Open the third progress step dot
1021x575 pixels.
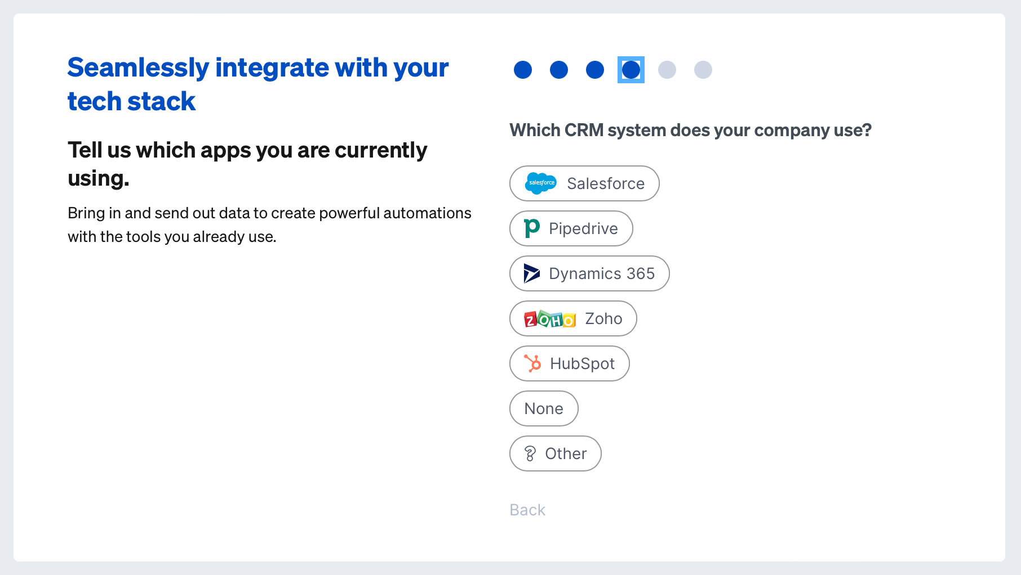(595, 70)
